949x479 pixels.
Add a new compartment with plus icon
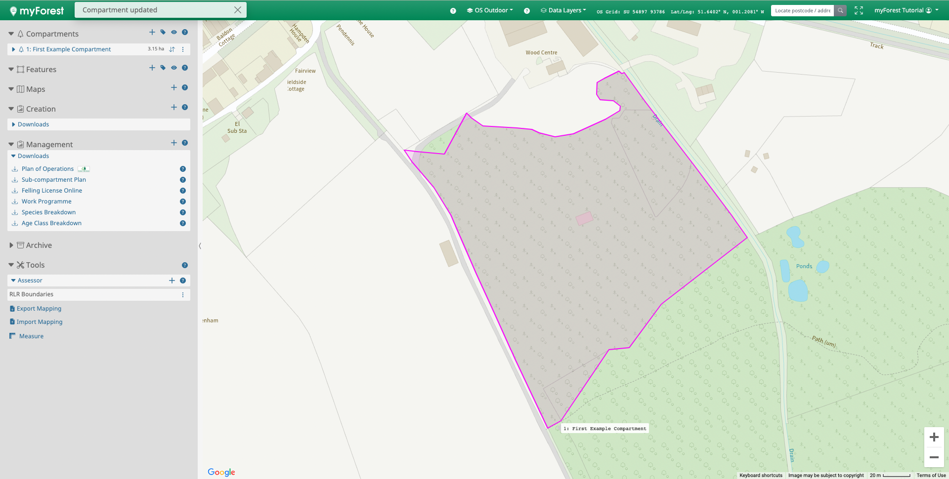tap(152, 33)
